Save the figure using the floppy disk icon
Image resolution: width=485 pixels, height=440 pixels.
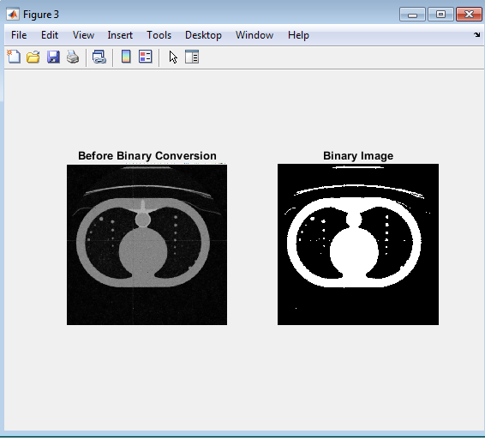point(53,57)
